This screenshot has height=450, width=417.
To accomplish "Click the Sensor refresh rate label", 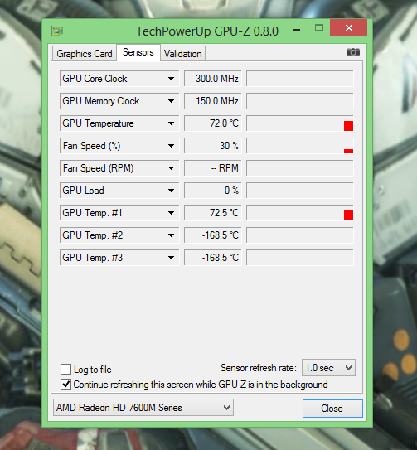I will [x=258, y=368].
